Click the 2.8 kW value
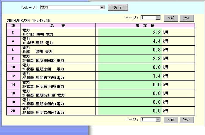This screenshot has width=205, height=135. point(160,59)
